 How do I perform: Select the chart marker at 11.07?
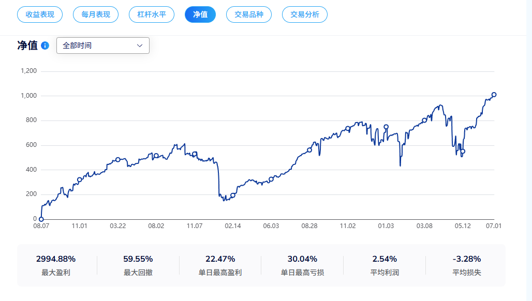coord(195,154)
